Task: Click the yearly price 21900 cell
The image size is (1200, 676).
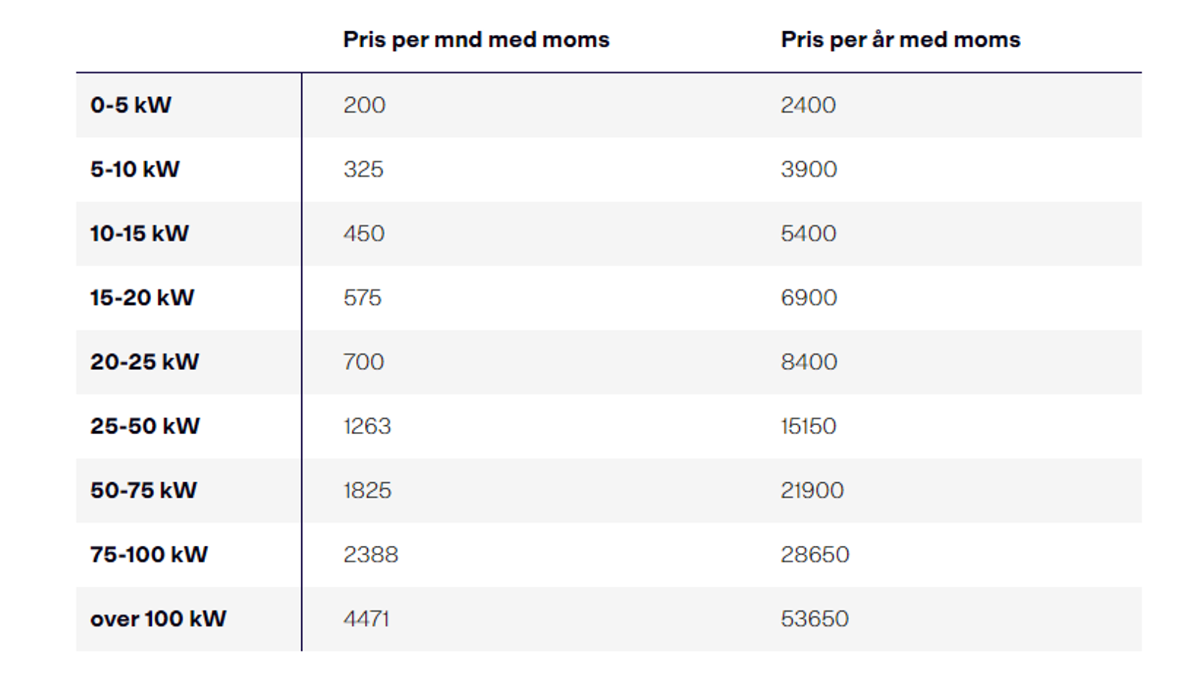Action: 812,490
